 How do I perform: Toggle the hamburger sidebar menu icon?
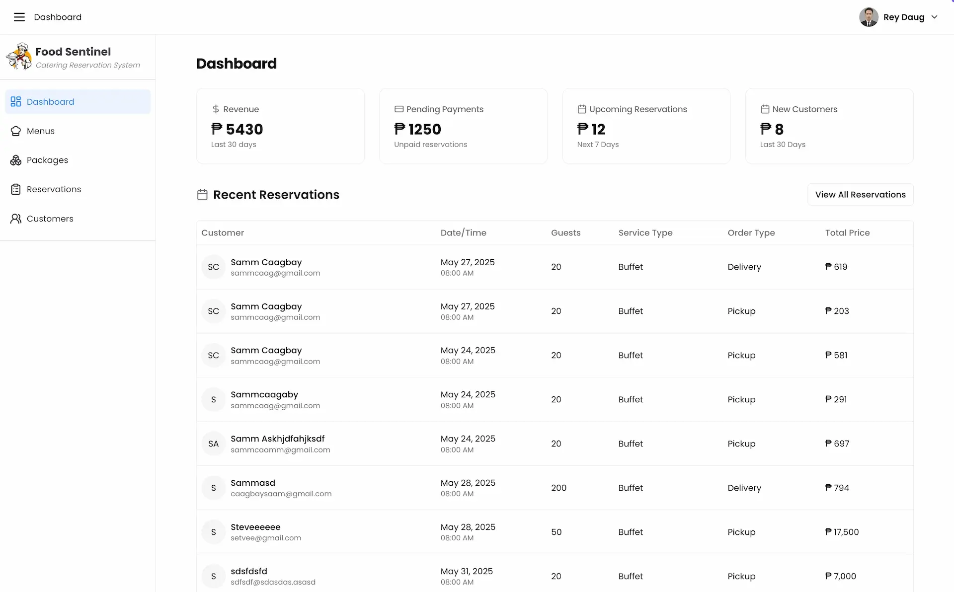pos(19,17)
